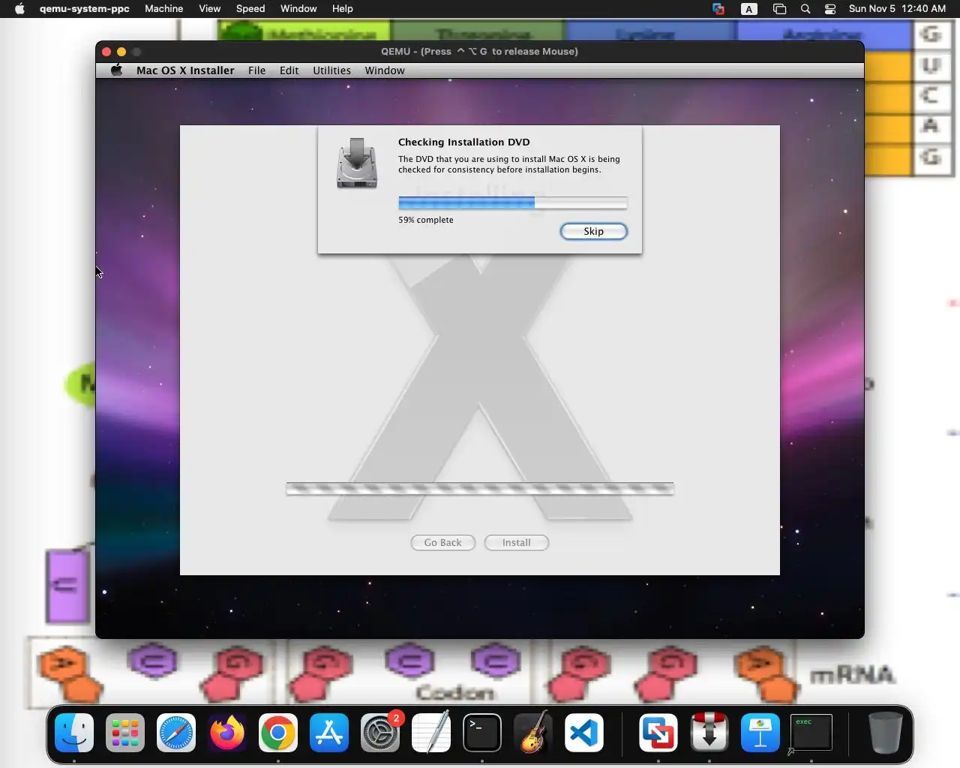Click the DVD check progress bar

click(513, 202)
